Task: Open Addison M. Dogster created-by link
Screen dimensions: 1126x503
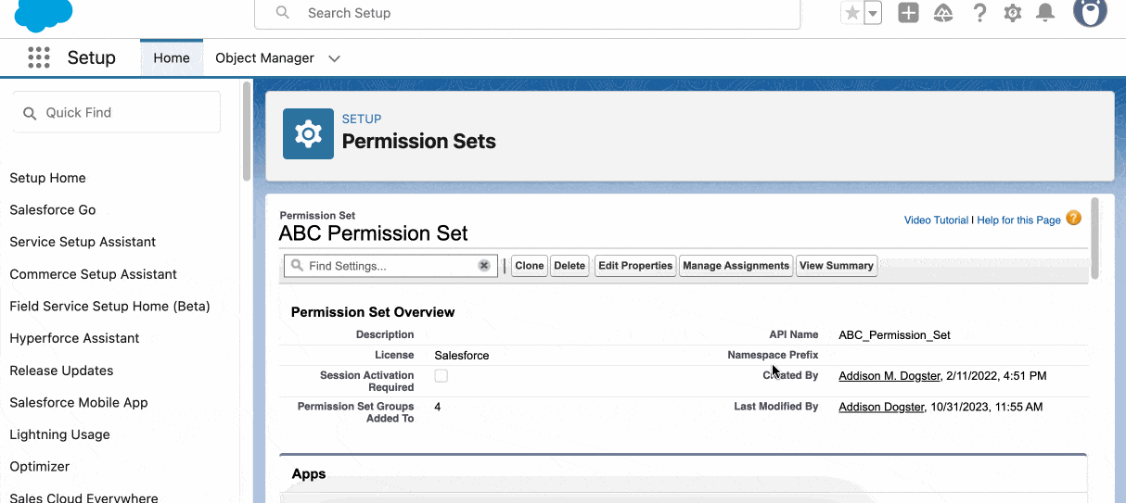Action: click(x=889, y=376)
